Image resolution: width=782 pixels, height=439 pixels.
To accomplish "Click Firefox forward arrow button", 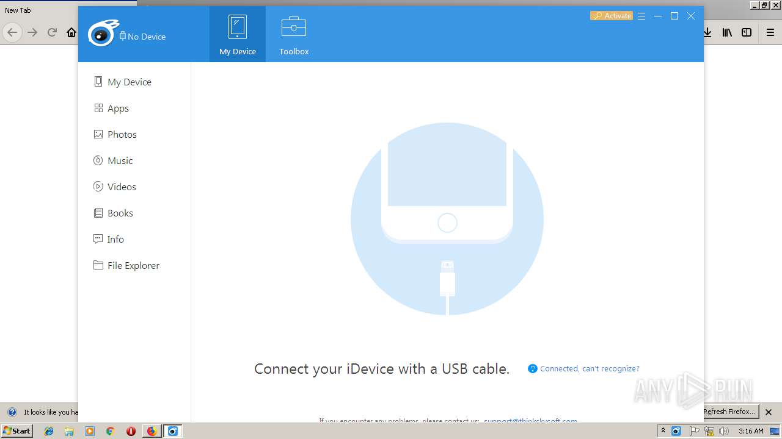I will pyautogui.click(x=32, y=32).
